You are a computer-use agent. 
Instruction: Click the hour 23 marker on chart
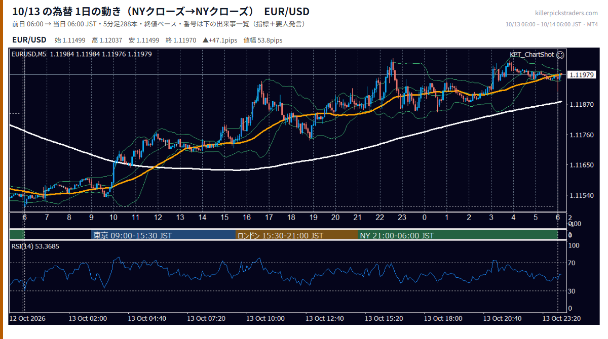(x=402, y=218)
